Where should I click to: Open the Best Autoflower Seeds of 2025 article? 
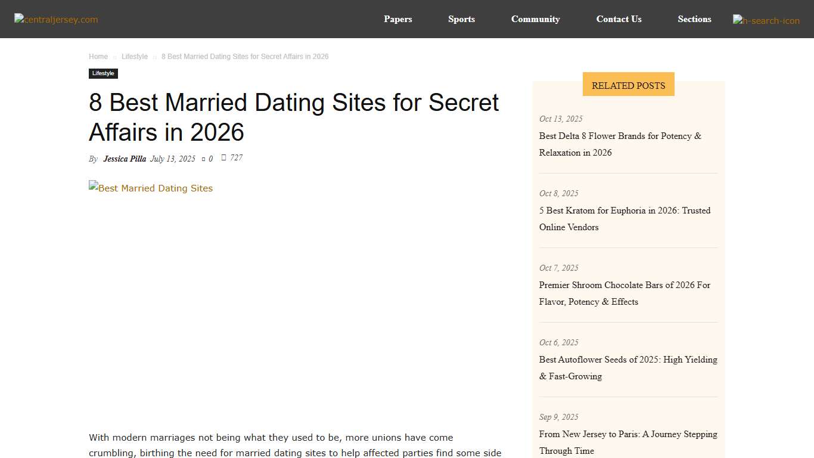coord(627,368)
